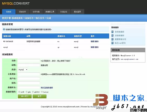Viewport: 147px width, 112px height.
Task: Click the 执行sql语句 icon
Action: click(x=113, y=43)
